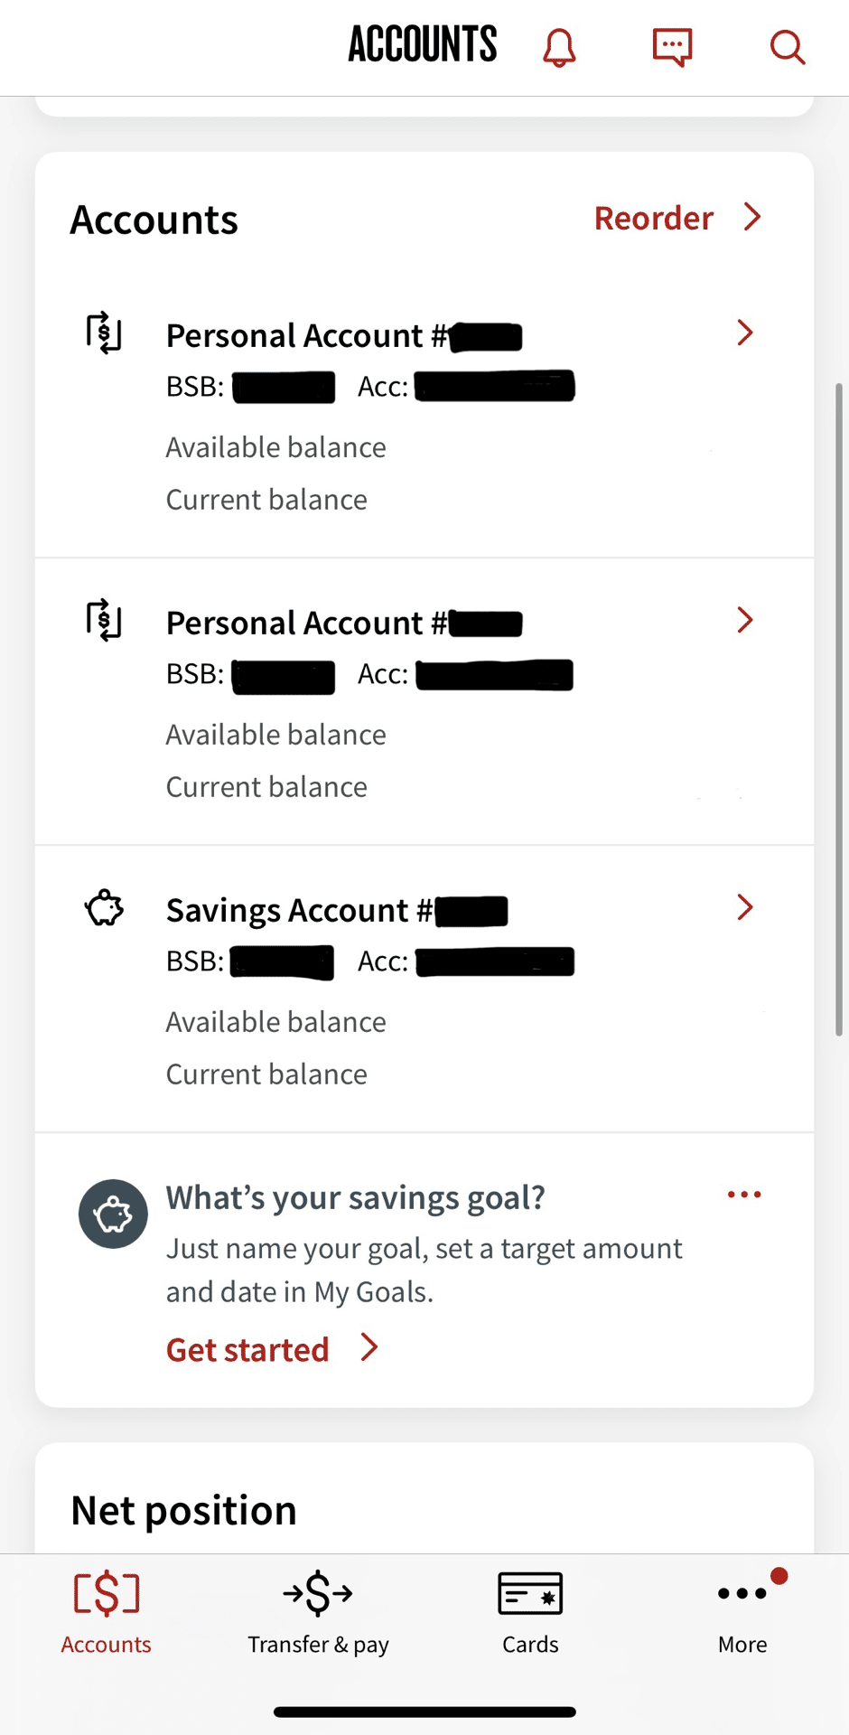The width and height of the screenshot is (849, 1735).
Task: Expand the first Personal Account chevron
Action: coord(745,333)
